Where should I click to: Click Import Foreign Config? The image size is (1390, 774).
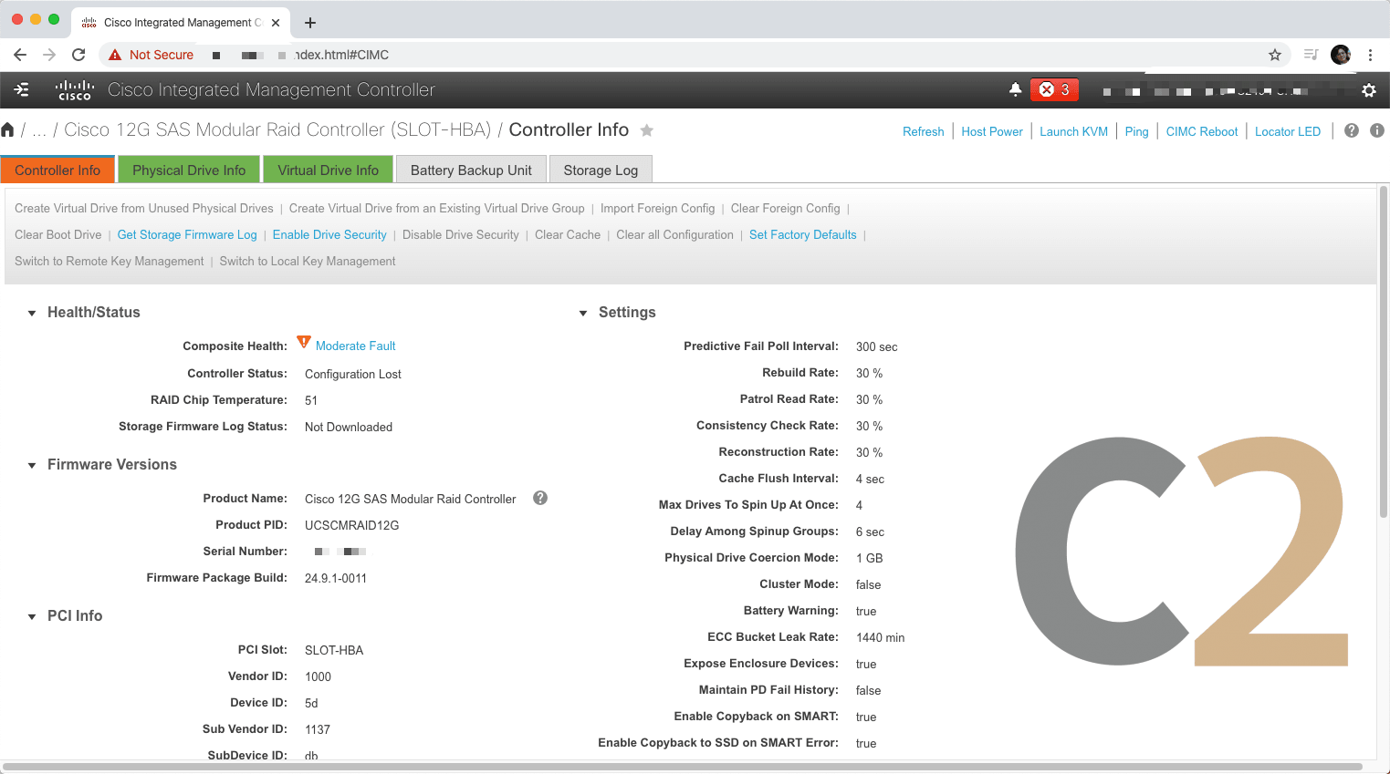658,208
